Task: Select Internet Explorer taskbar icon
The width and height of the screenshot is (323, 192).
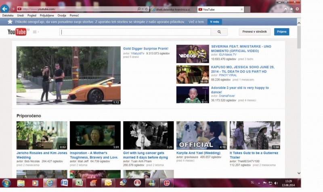Action: pyautogui.click(x=49, y=183)
